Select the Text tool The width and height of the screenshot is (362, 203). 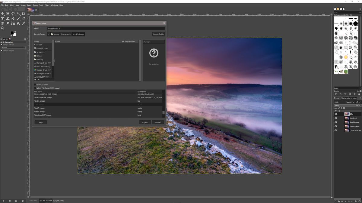click(19, 23)
